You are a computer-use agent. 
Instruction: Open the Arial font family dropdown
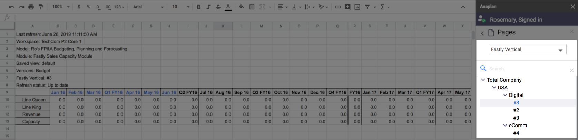pos(148,7)
